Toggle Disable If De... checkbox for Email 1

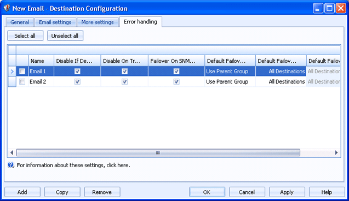click(x=77, y=71)
